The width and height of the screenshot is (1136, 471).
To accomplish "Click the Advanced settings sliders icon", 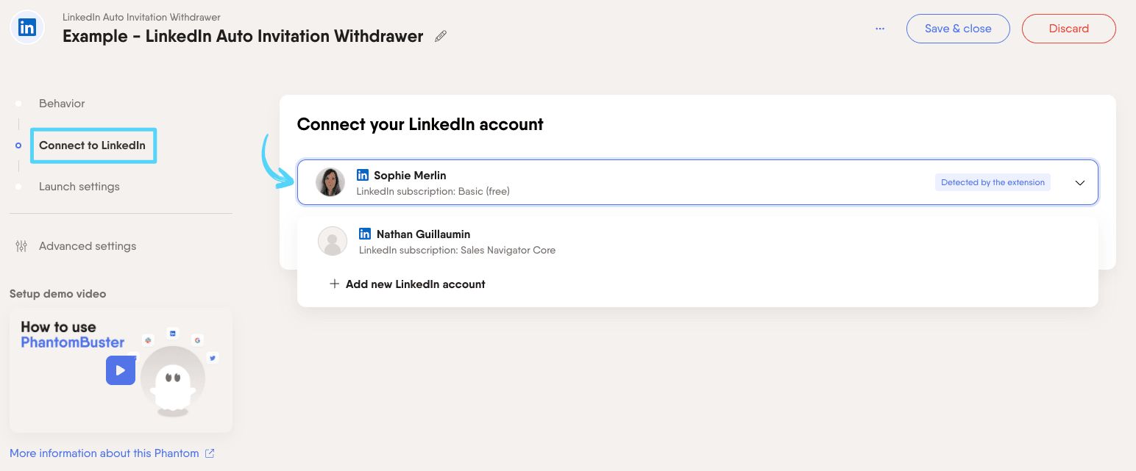I will [x=21, y=246].
